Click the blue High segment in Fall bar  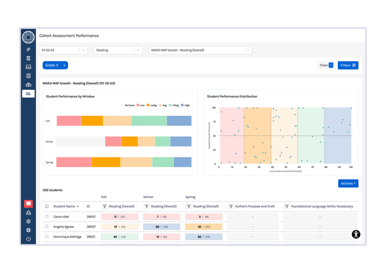coord(179,121)
